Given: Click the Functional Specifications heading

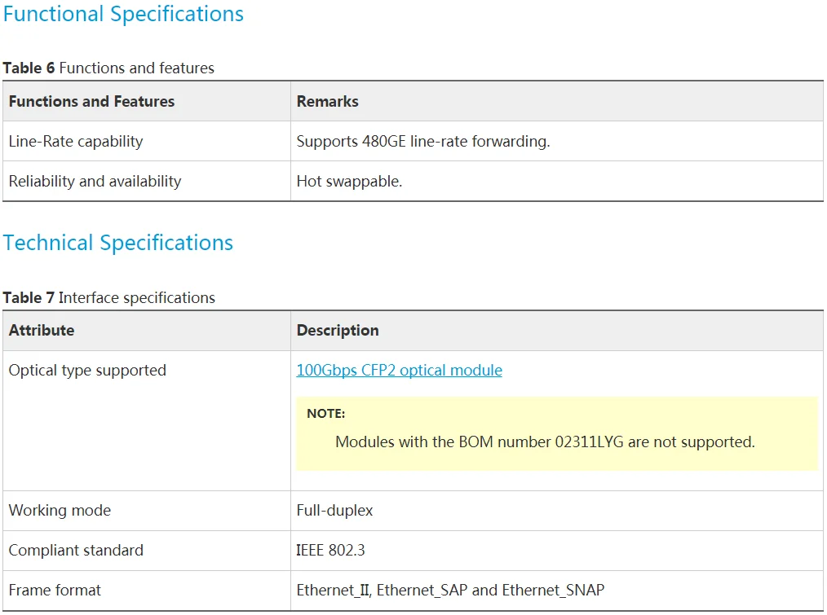Looking at the screenshot, I should (x=123, y=14).
